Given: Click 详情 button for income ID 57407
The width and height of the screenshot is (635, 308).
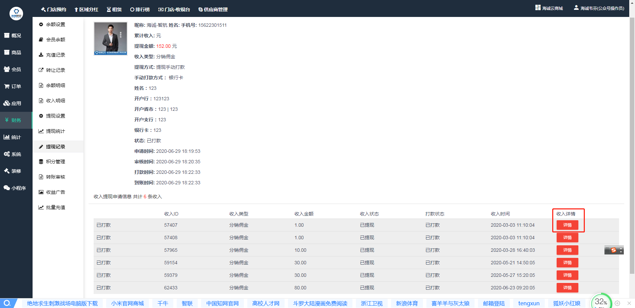Looking at the screenshot, I should [567, 225].
